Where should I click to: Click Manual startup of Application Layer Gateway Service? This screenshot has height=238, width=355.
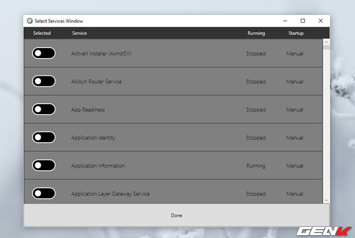(x=295, y=194)
